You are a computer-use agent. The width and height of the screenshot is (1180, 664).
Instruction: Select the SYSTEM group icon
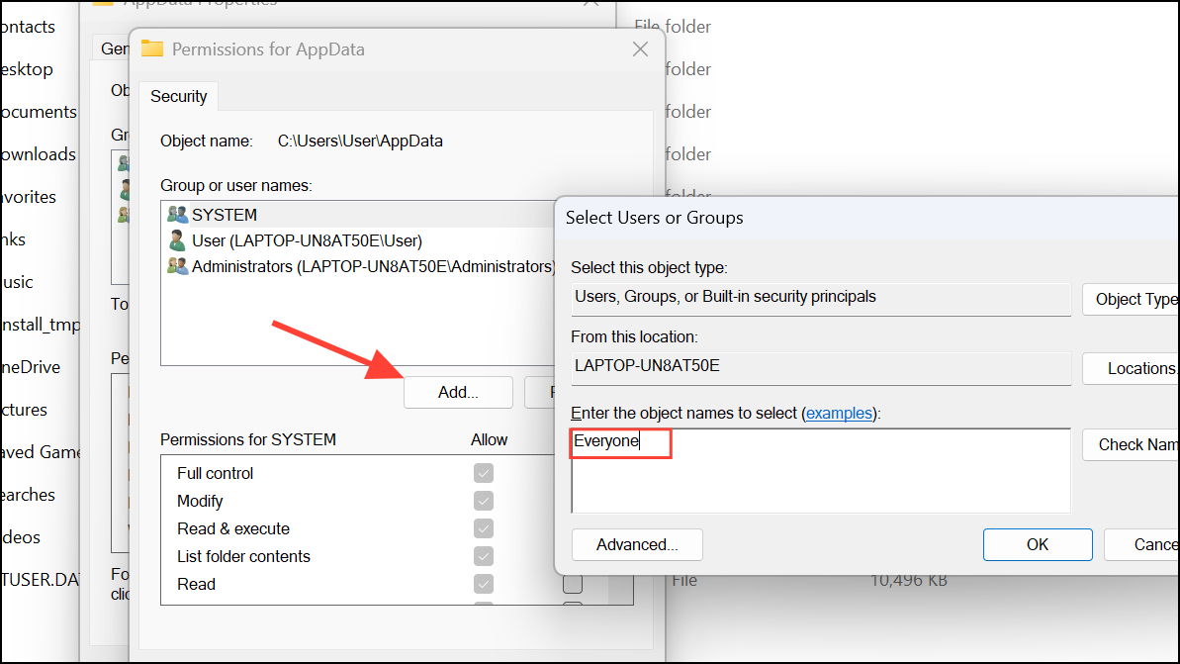click(178, 215)
